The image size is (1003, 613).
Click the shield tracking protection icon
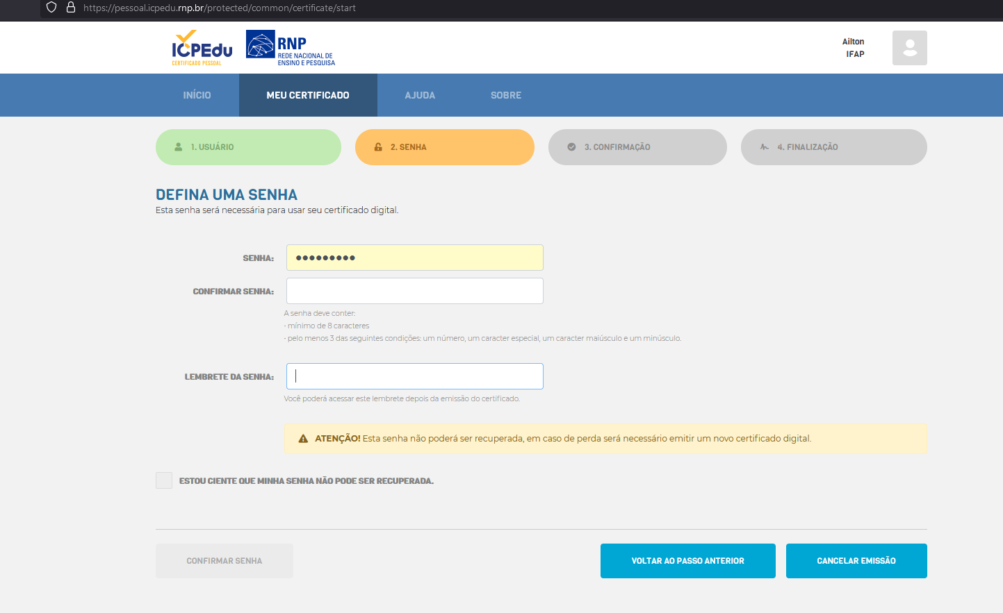click(51, 8)
